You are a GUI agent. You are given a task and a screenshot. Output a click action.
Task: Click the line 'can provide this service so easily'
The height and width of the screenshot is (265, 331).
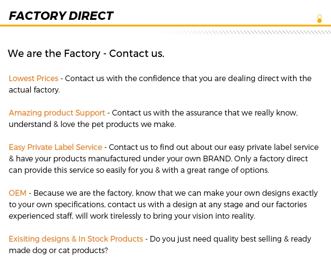coord(139,170)
